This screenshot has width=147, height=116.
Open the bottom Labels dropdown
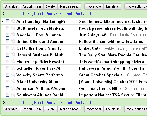pyautogui.click(x=113, y=109)
